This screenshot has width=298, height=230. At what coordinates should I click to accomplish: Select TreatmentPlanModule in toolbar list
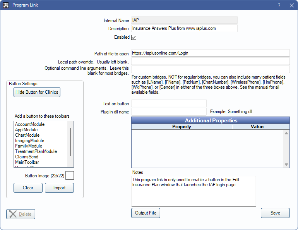click(36, 151)
